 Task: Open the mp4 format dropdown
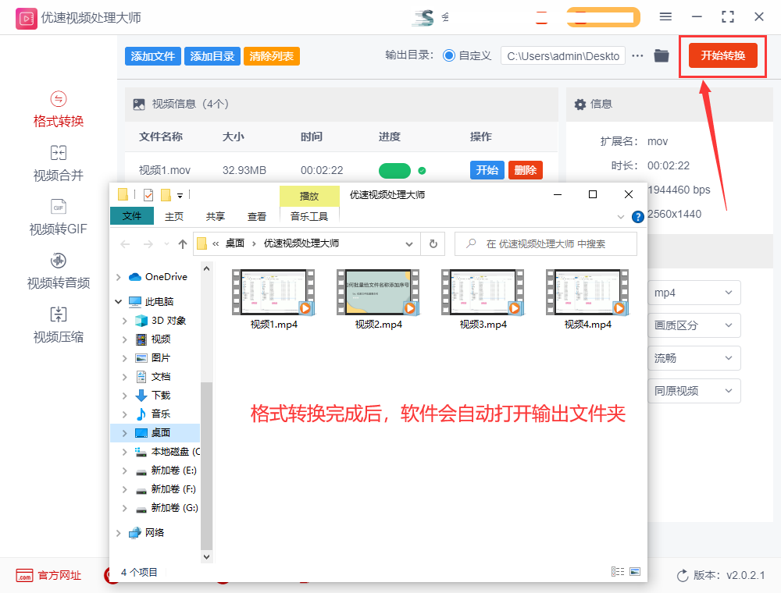pos(694,293)
